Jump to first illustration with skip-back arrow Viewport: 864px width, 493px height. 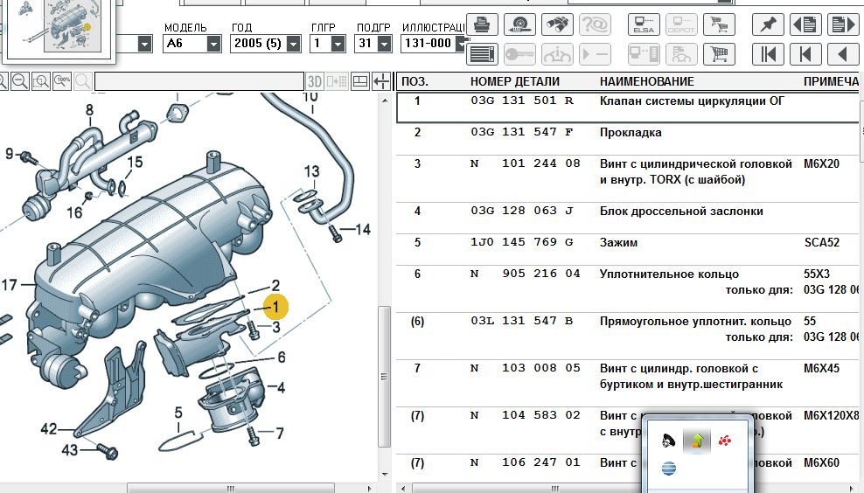(x=769, y=55)
